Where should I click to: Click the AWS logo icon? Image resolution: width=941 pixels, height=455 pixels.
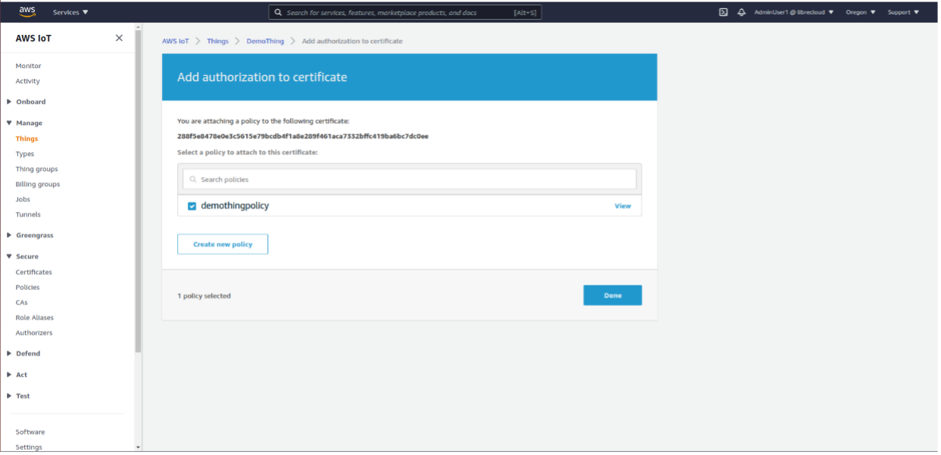tap(27, 11)
